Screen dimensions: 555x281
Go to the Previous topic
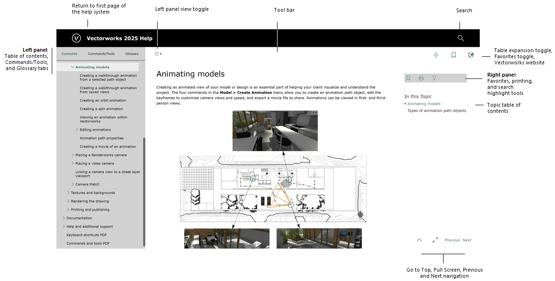click(452, 240)
